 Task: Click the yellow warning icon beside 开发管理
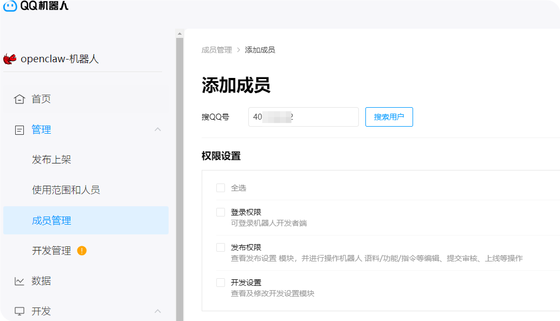coord(82,251)
